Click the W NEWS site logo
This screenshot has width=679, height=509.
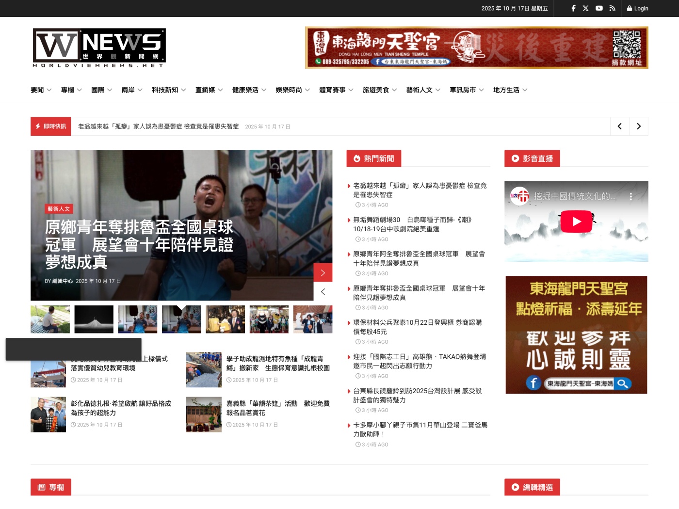click(99, 48)
